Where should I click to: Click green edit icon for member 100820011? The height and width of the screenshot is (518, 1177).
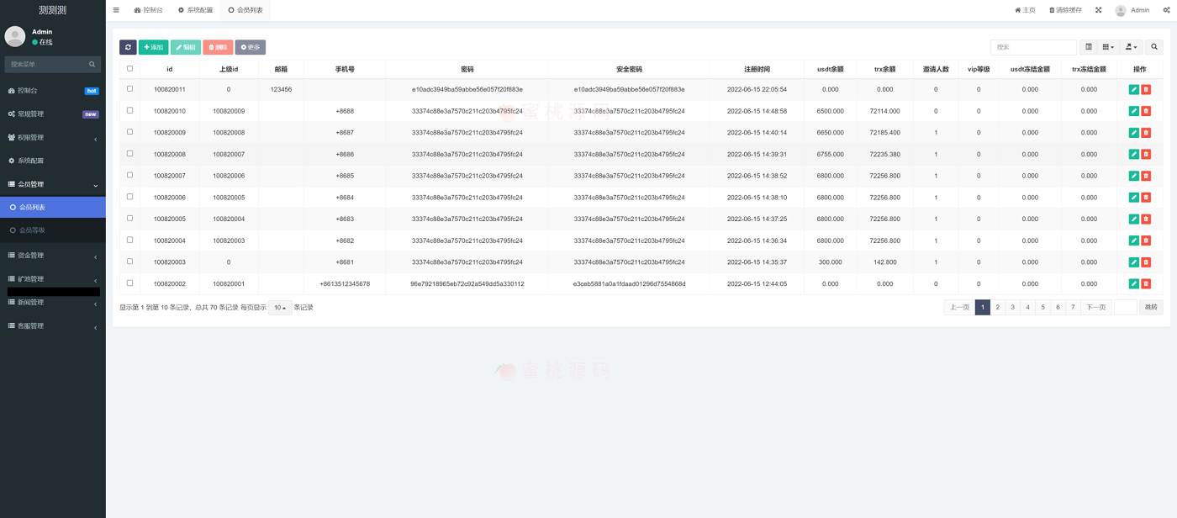click(1133, 89)
